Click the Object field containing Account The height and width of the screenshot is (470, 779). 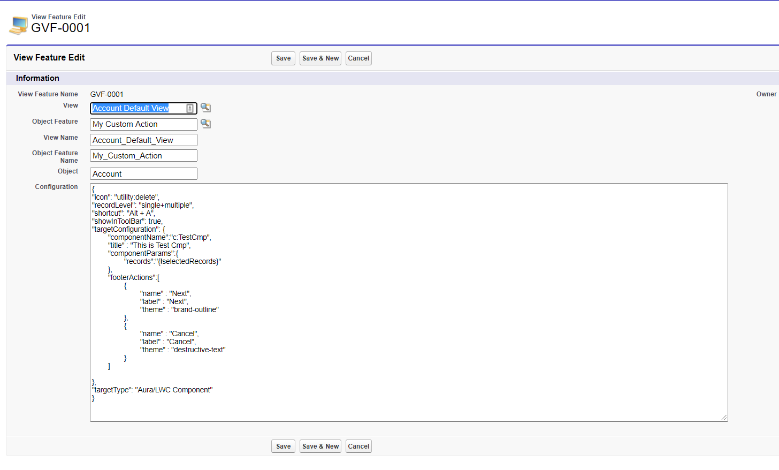143,174
